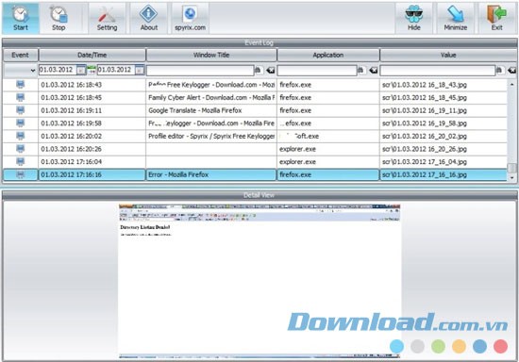The image size is (519, 362).
Task: Open the end date calendar picker
Action: click(x=140, y=70)
